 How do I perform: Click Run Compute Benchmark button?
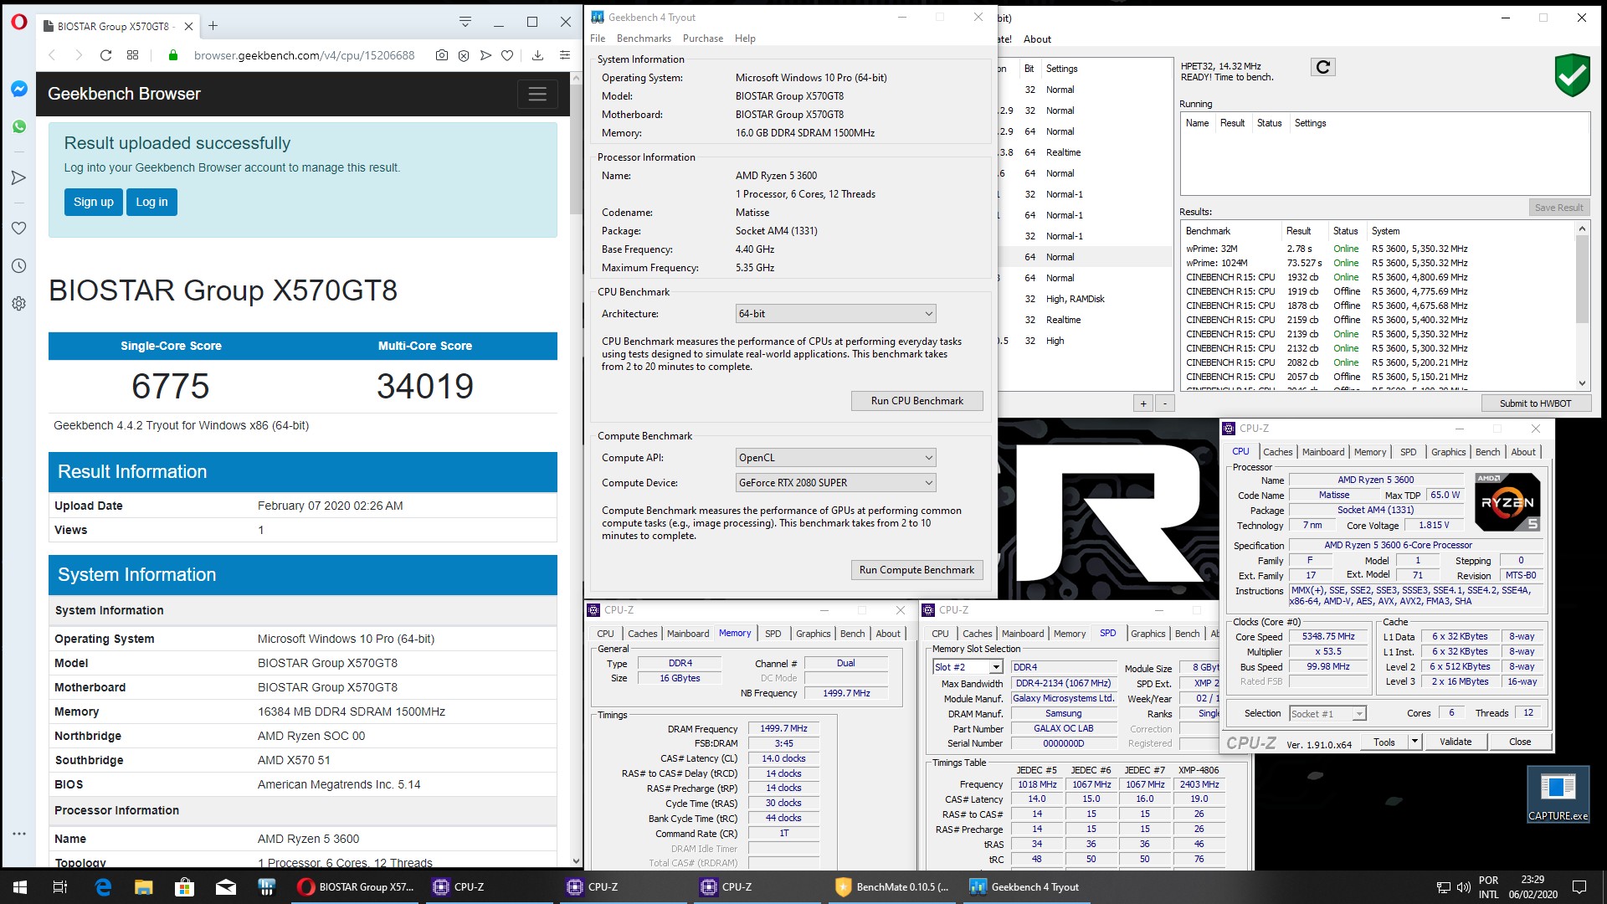(x=916, y=570)
